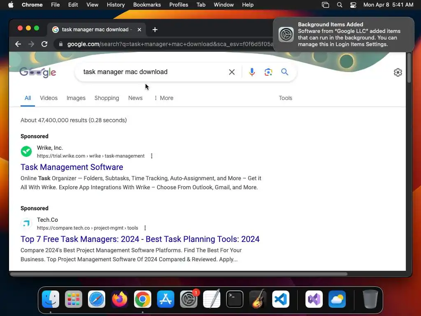Reload the page with the refresh icon
Viewport: 421px width, 316px height.
(x=44, y=44)
